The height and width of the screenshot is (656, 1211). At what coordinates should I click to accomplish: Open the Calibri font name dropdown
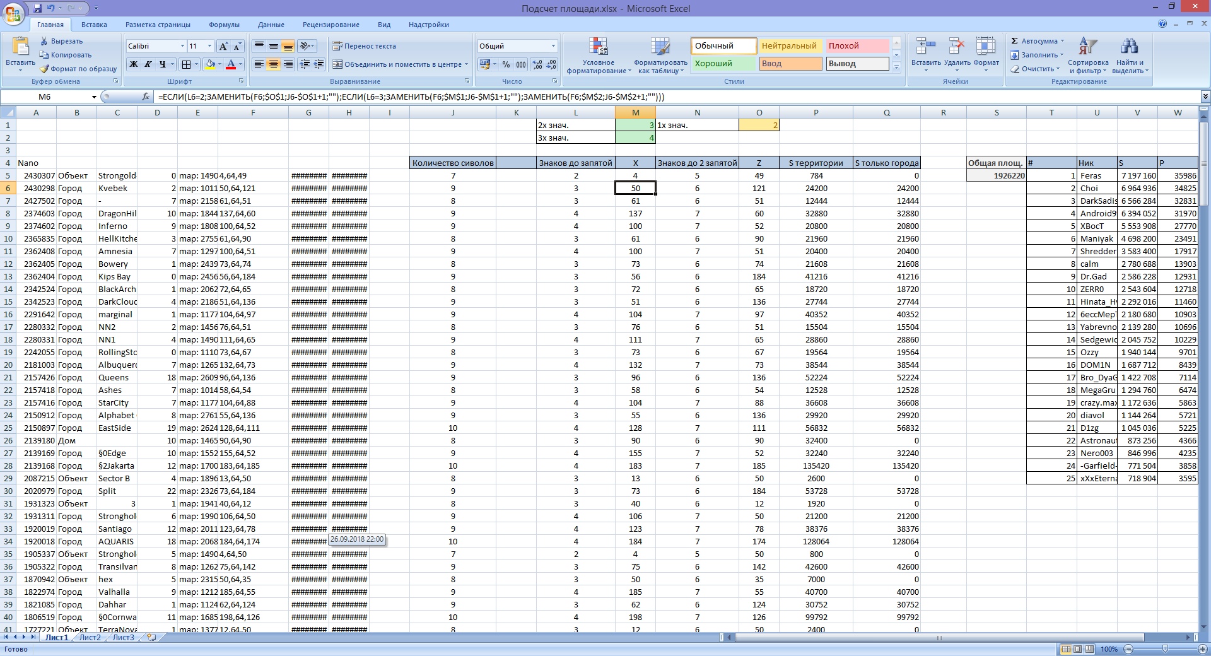[182, 46]
